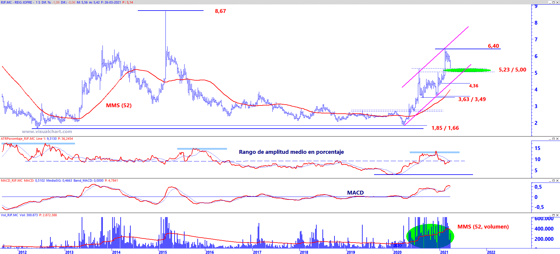Click the 'MACD_RJF.MC' panel title

coord(12,180)
